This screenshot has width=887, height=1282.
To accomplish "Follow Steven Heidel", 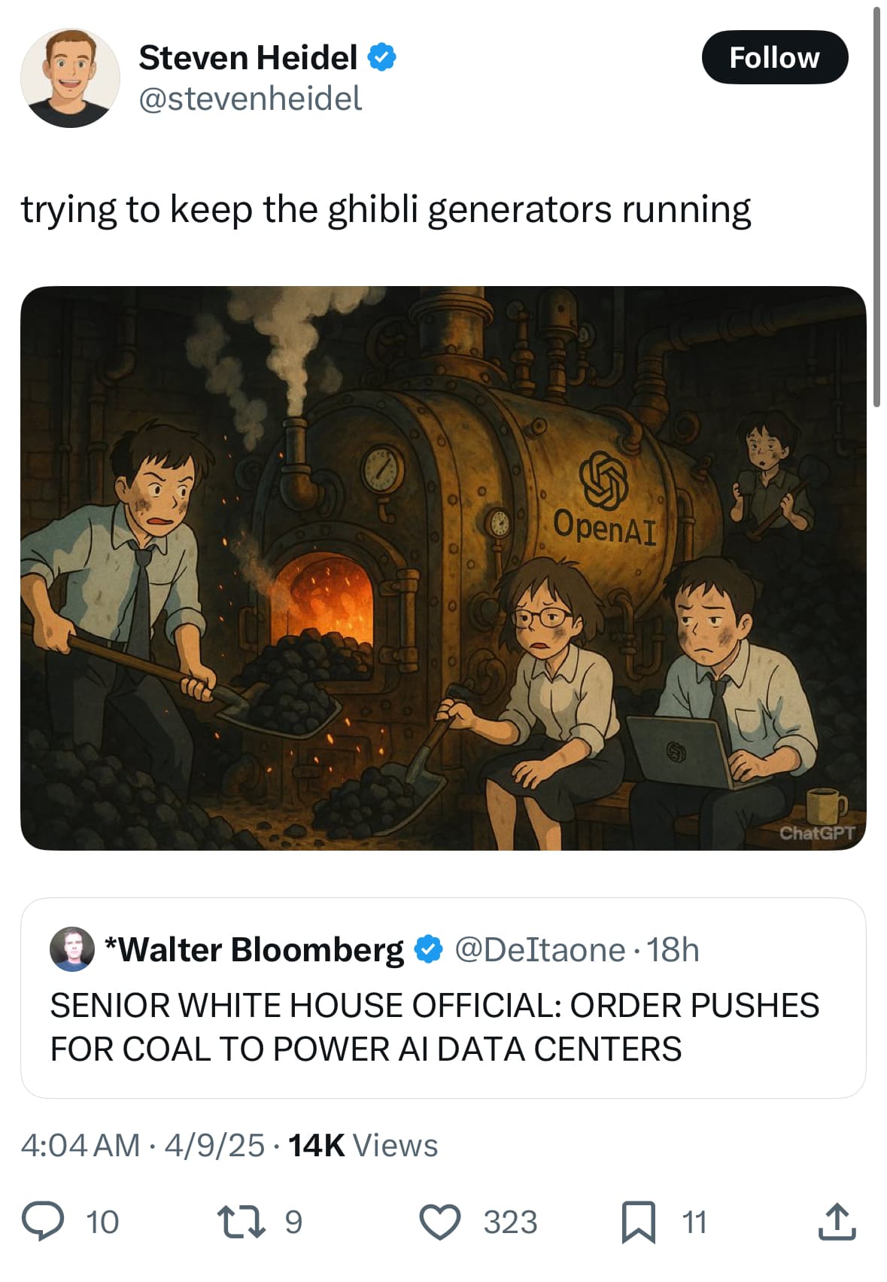I will (776, 56).
